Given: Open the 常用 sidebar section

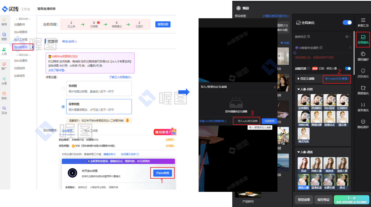Looking at the screenshot, I should pos(4,22).
